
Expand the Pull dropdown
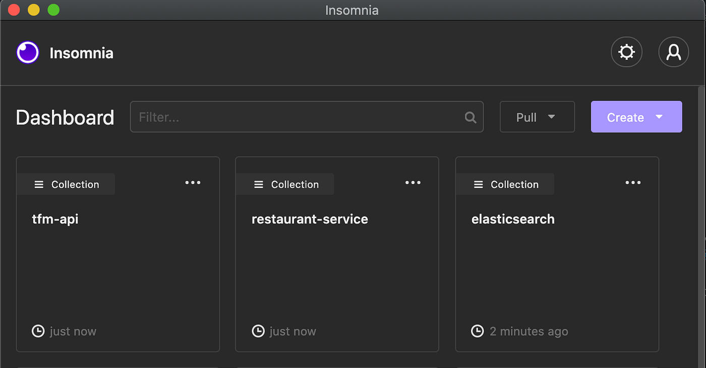click(x=537, y=117)
